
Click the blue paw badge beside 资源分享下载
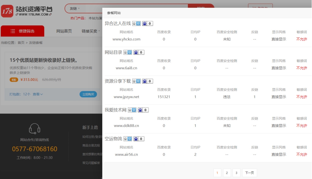click(148, 81)
